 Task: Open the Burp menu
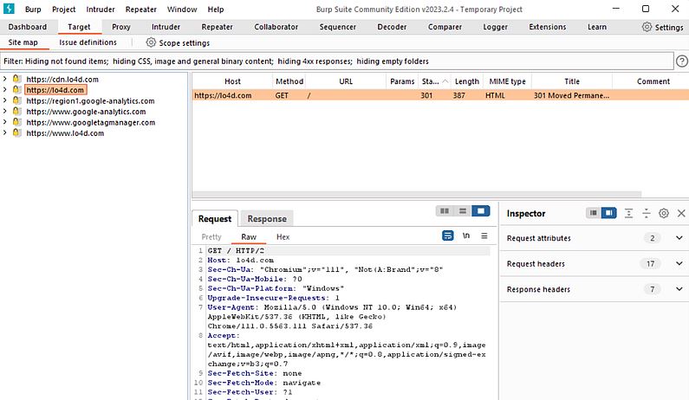(x=33, y=10)
